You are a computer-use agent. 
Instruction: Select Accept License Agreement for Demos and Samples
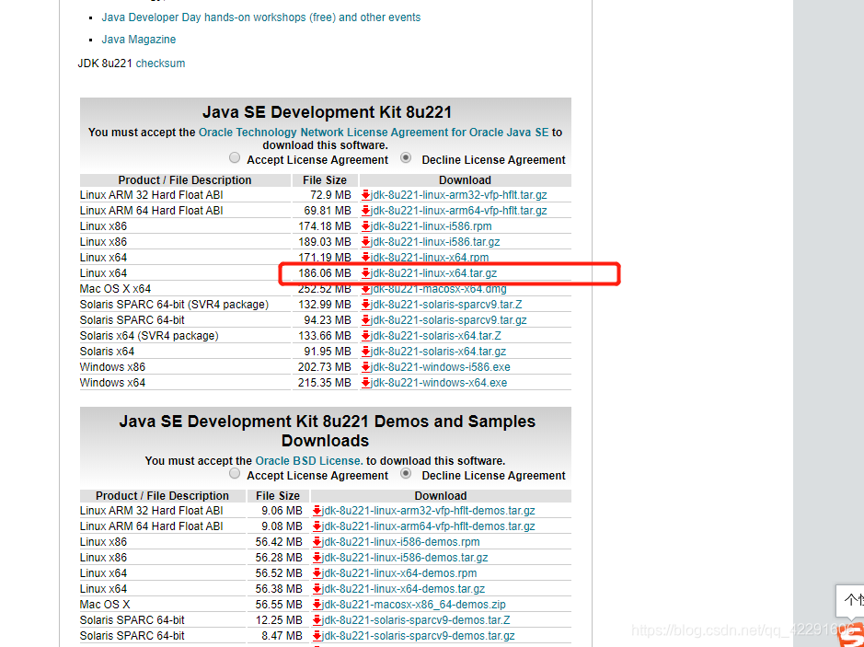[x=235, y=474]
